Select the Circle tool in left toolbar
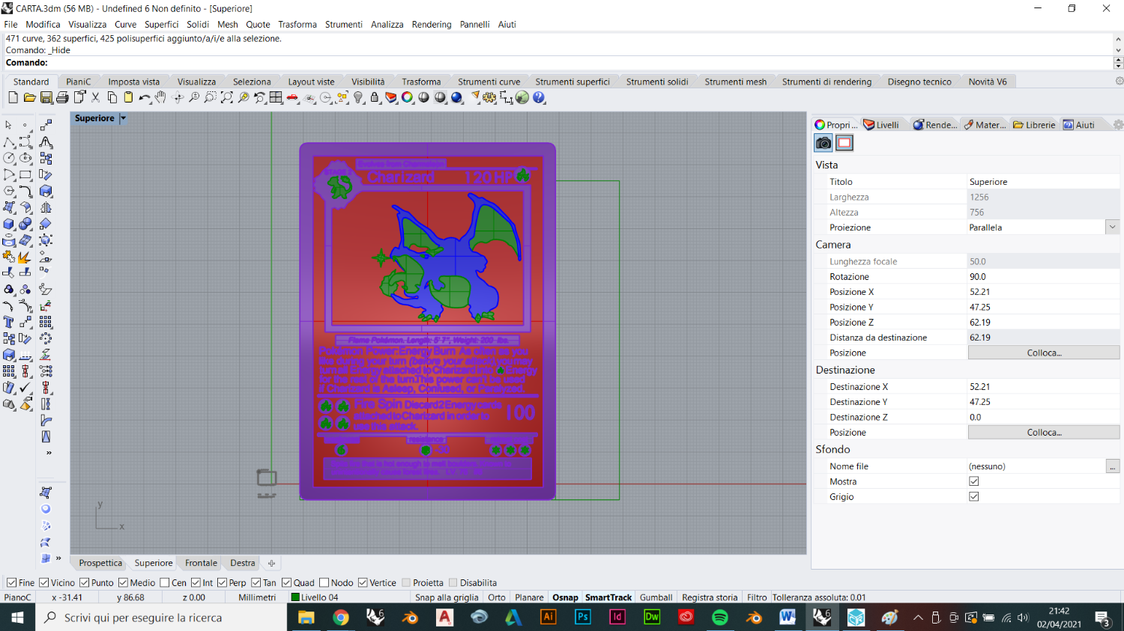 click(x=9, y=158)
